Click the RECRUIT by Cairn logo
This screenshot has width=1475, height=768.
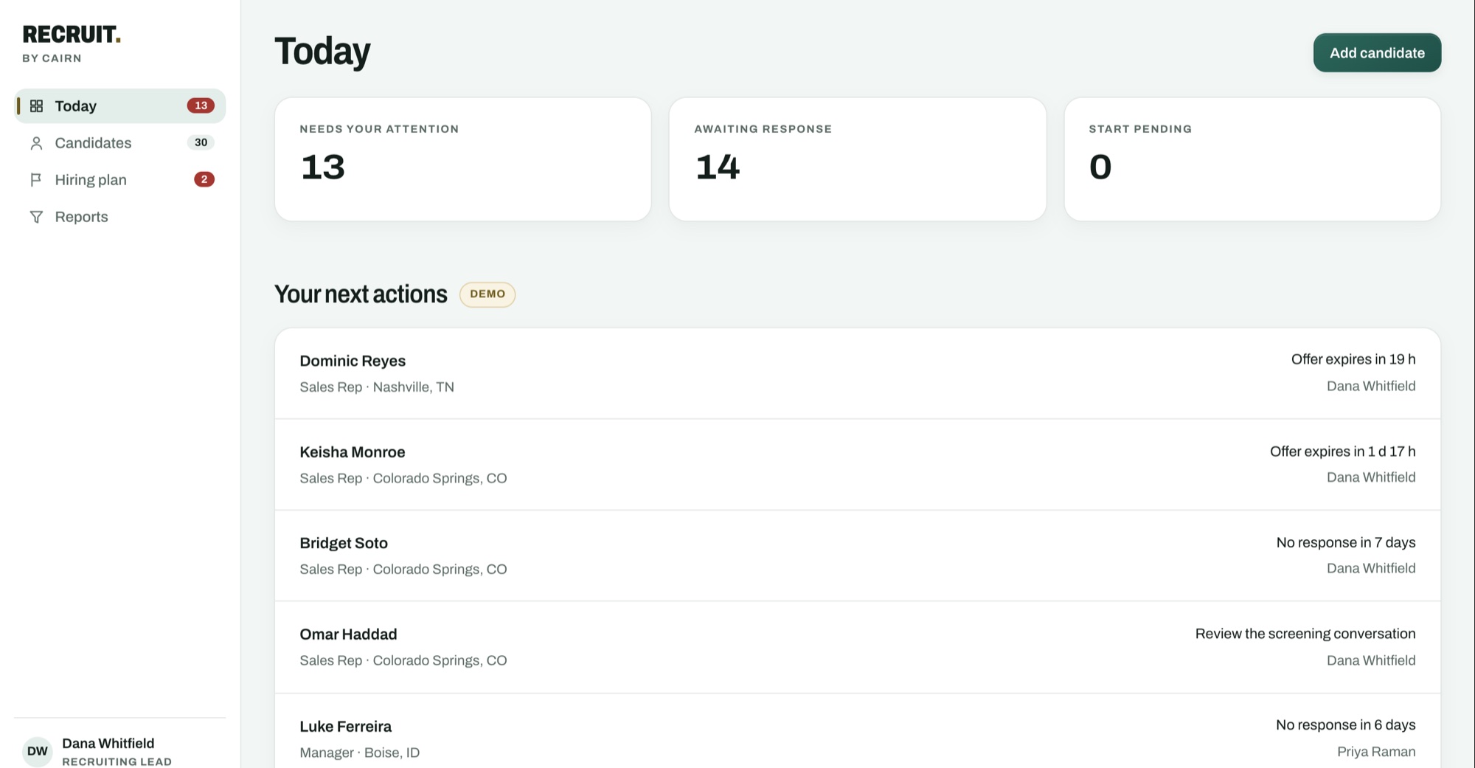[72, 44]
